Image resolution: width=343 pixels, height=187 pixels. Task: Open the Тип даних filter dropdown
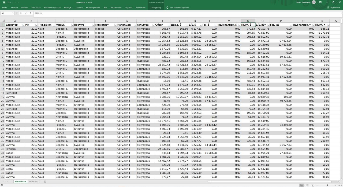click(53, 25)
